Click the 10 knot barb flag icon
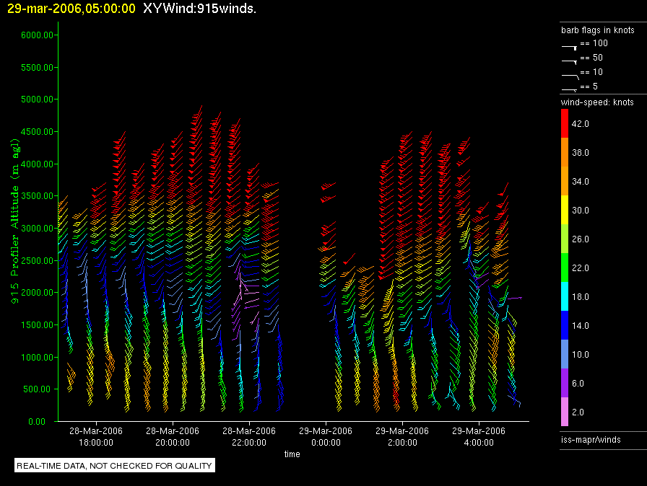This screenshot has width=647, height=486. [x=570, y=76]
